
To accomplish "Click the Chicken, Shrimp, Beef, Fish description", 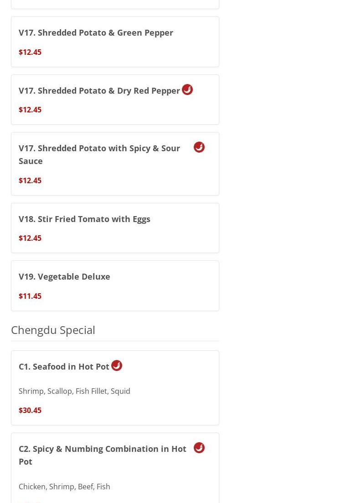I will coord(64,487).
